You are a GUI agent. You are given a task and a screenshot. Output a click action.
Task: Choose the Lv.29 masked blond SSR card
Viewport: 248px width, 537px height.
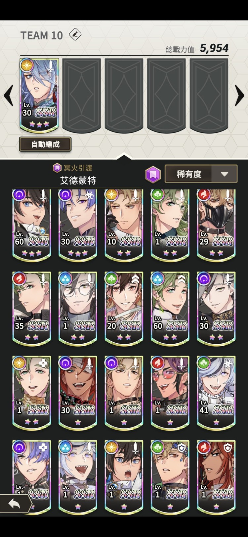coord(216,224)
